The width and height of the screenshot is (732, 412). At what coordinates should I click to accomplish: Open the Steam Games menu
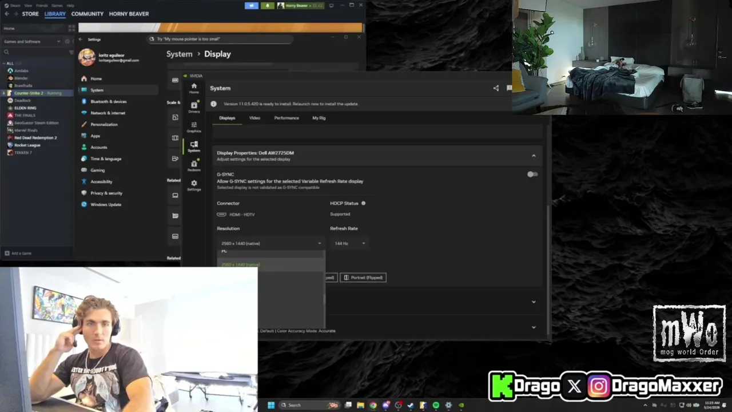click(x=57, y=5)
